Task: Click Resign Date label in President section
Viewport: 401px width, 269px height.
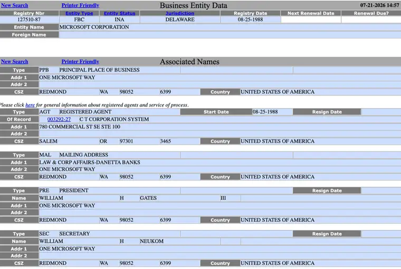Action: click(x=327, y=190)
